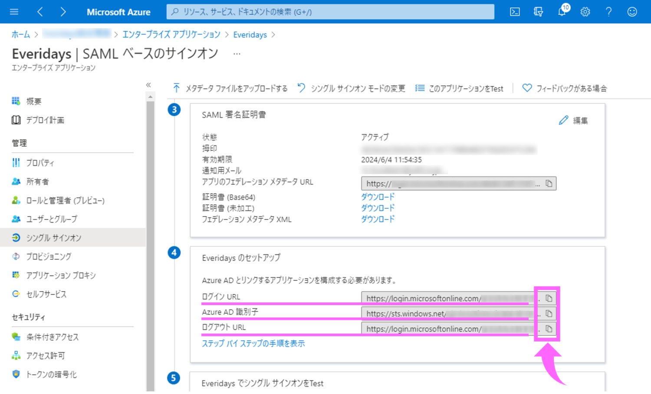Select シングル サインオン in the sidebar

pyautogui.click(x=53, y=238)
